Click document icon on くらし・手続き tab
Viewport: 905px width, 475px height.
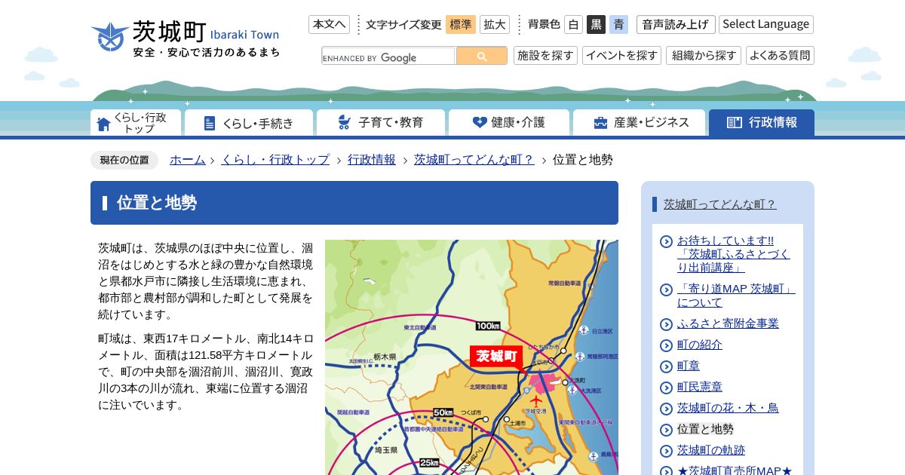click(x=210, y=123)
